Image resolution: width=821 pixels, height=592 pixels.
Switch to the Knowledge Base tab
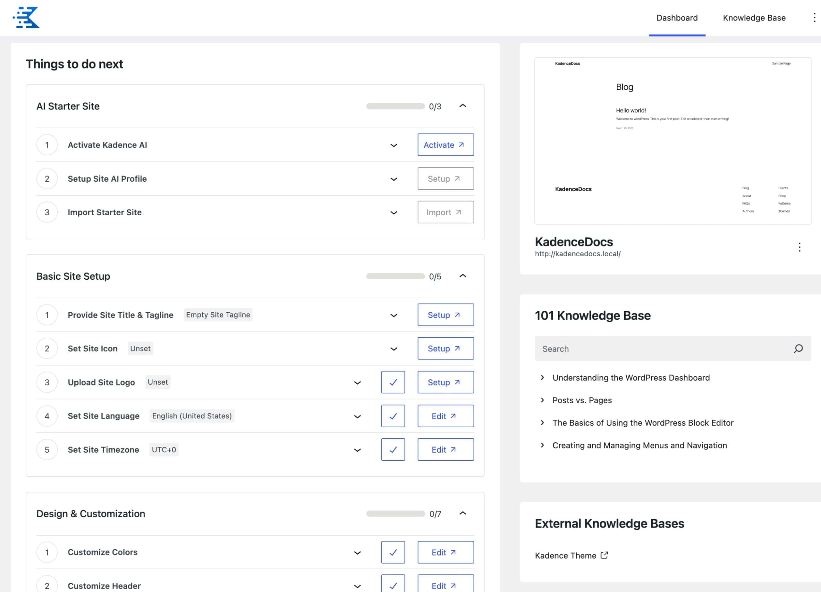pos(754,18)
